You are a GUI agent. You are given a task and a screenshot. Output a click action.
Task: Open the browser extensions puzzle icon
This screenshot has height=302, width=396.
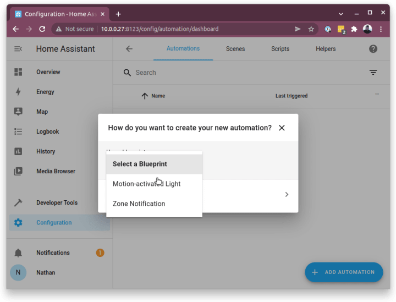[354, 29]
